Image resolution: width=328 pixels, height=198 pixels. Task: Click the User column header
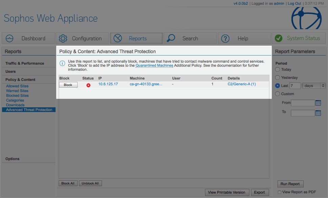pos(176,78)
